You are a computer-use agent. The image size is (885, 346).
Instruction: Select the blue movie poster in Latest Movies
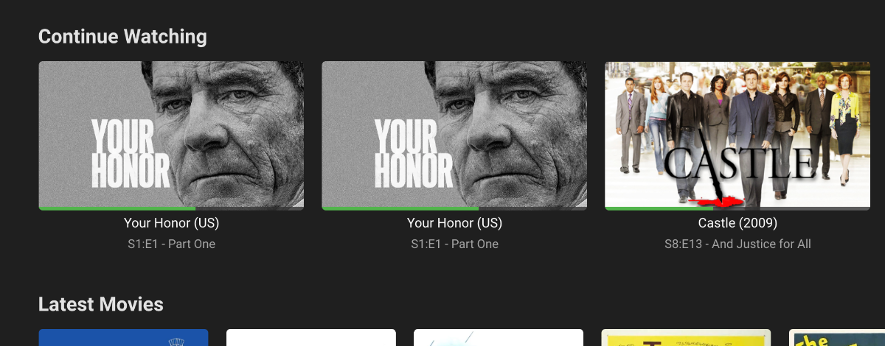123,338
